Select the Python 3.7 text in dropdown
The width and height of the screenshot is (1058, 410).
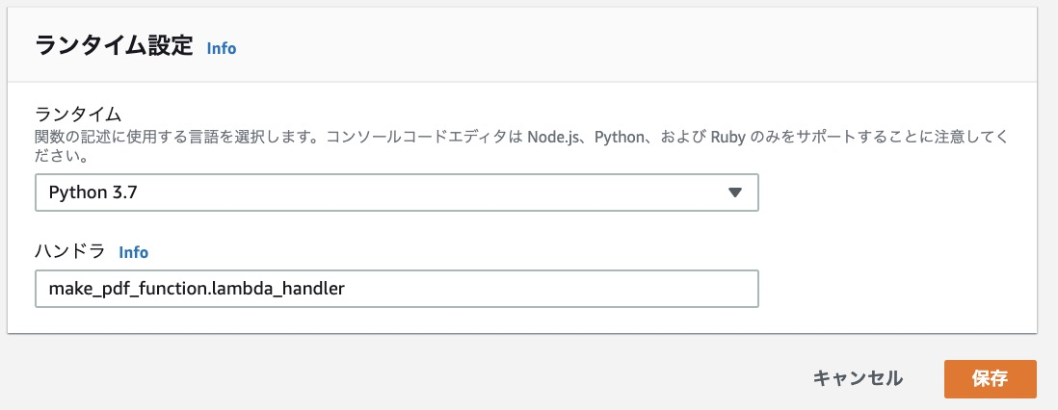pos(93,192)
